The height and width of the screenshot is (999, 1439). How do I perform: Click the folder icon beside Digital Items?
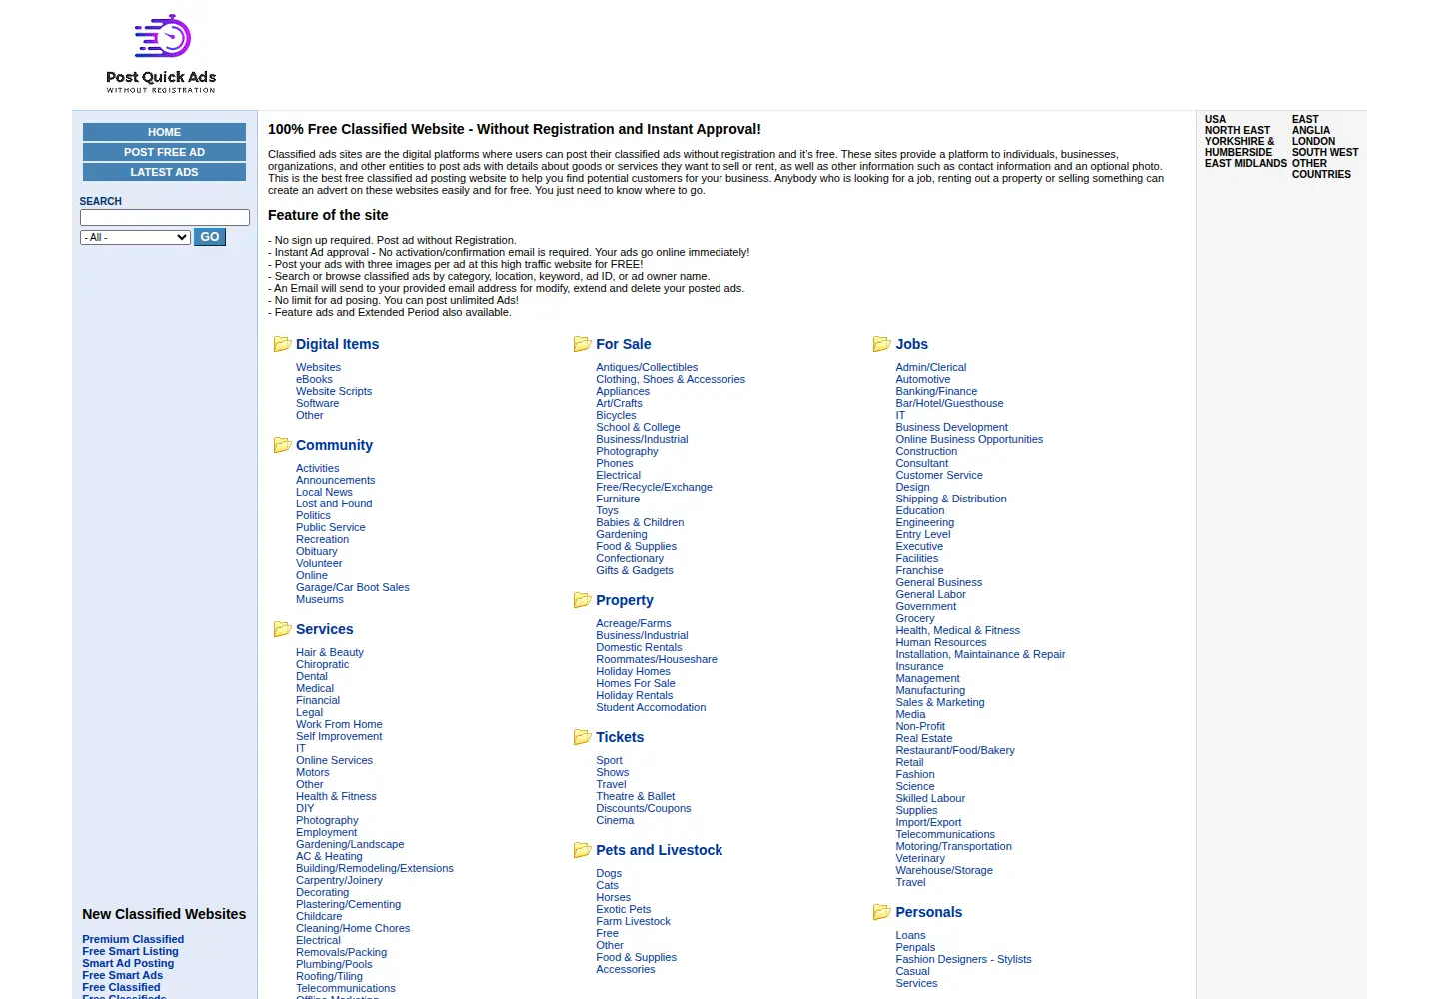click(282, 344)
